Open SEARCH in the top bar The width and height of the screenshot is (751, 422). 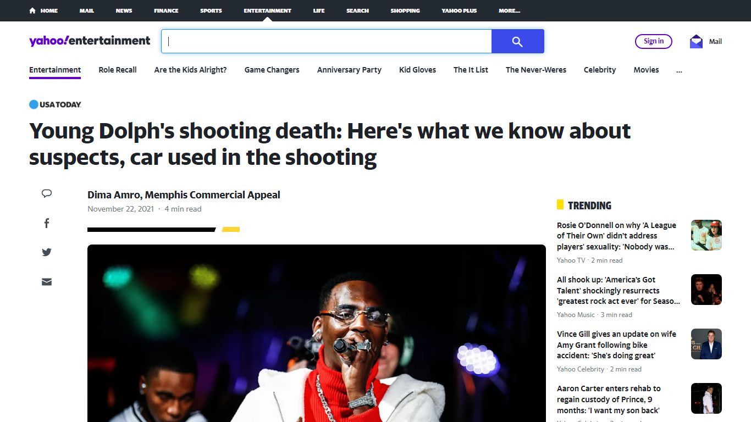[x=357, y=10]
